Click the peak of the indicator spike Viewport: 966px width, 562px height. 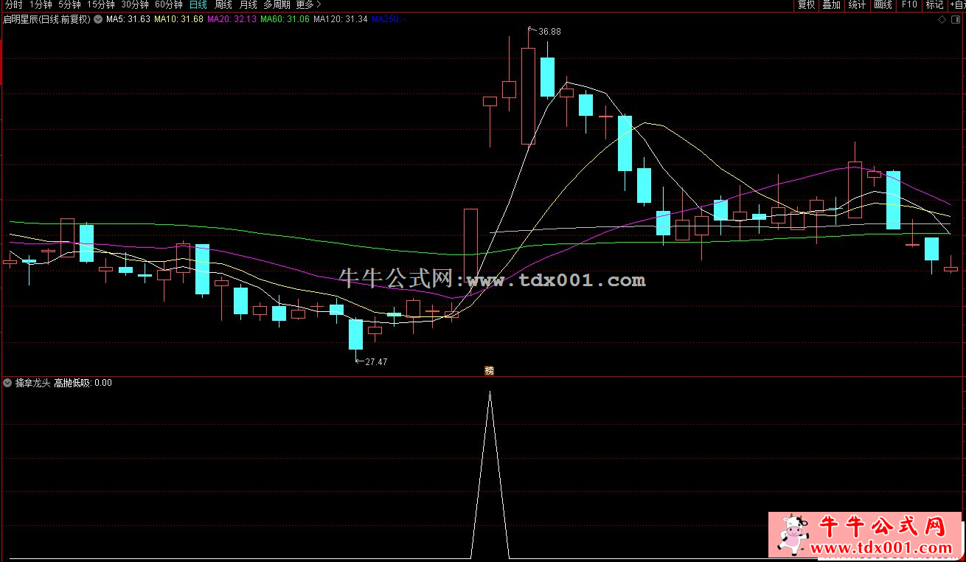click(490, 392)
